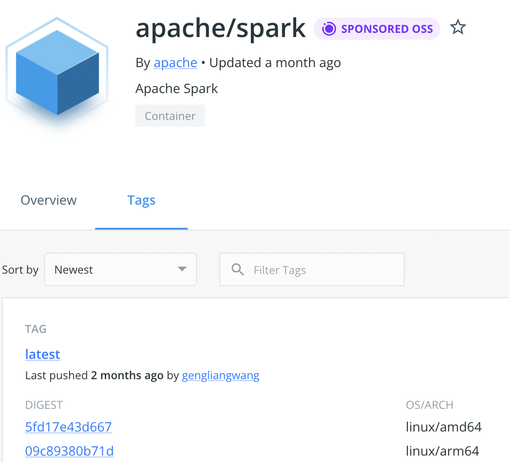The height and width of the screenshot is (463, 509).
Task: Click the dropdown arrow beside Newest
Action: pos(183,269)
